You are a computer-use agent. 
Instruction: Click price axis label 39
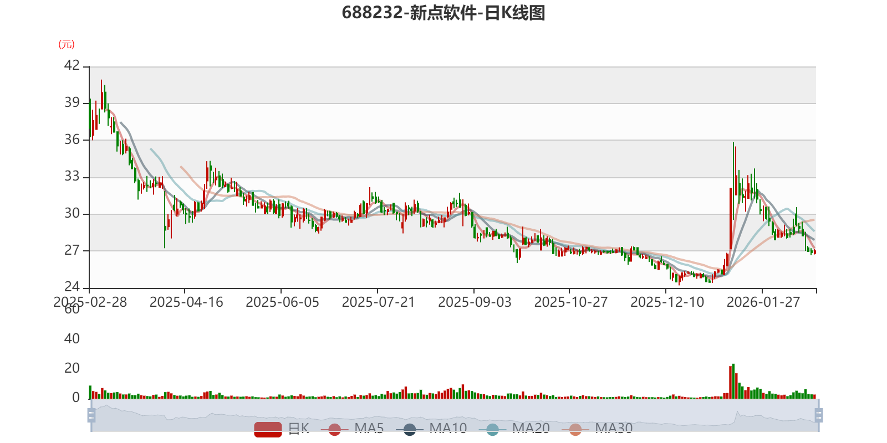pyautogui.click(x=72, y=102)
